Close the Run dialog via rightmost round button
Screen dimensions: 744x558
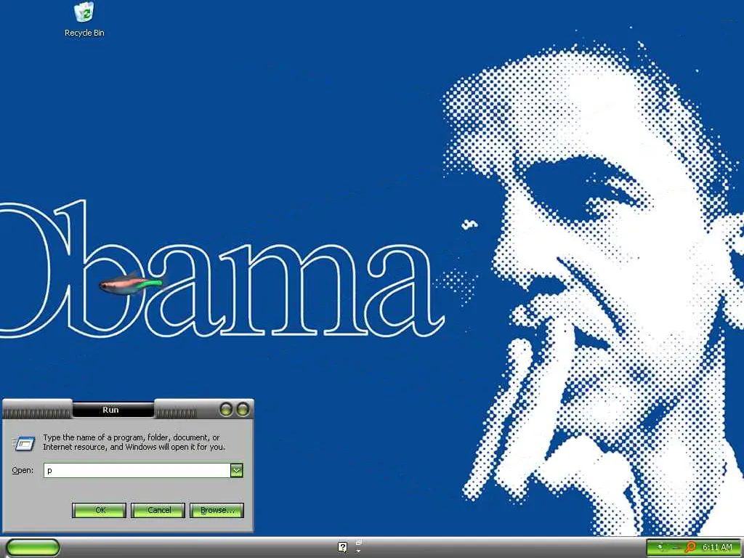point(243,409)
